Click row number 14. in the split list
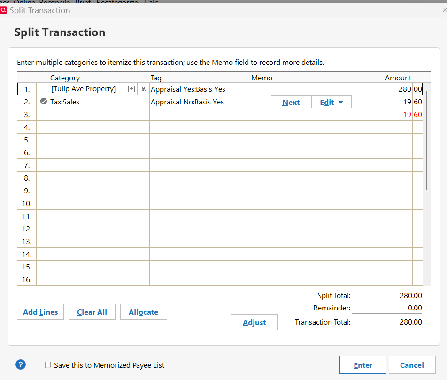447x380 pixels. (27, 254)
